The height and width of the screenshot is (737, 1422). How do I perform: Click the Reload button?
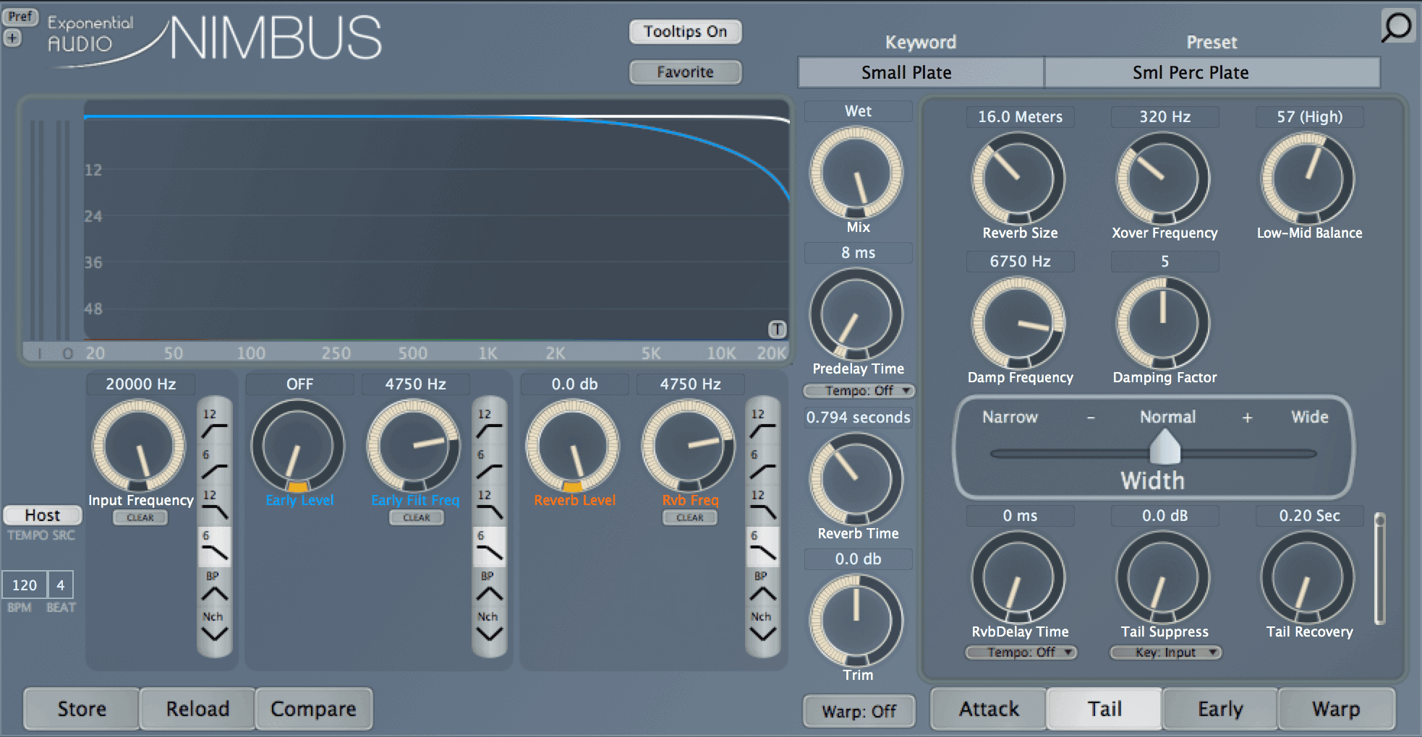(x=197, y=709)
